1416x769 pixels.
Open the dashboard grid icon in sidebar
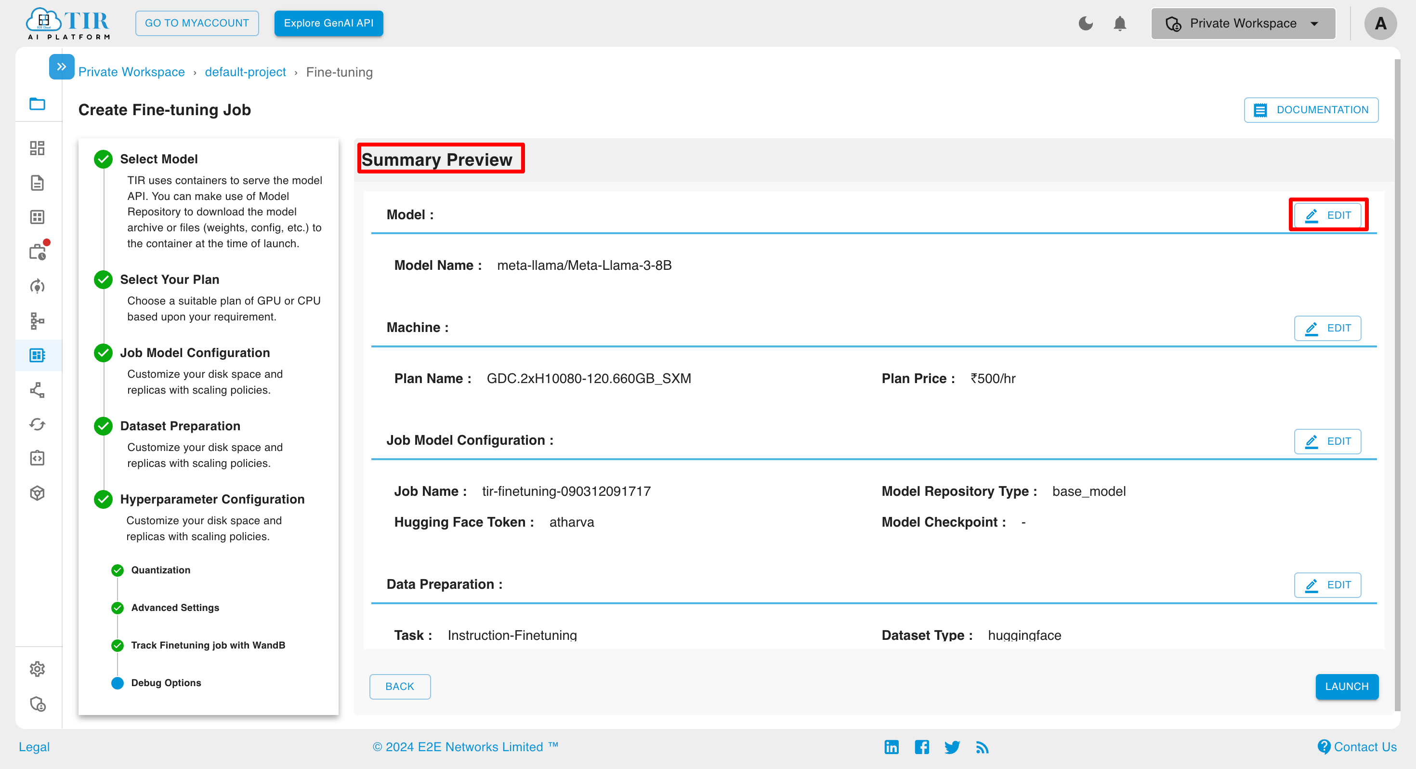pos(38,148)
